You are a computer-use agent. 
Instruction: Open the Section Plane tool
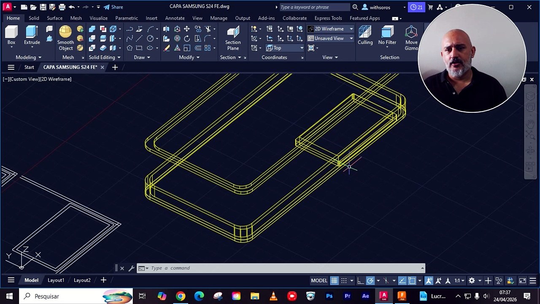(233, 38)
